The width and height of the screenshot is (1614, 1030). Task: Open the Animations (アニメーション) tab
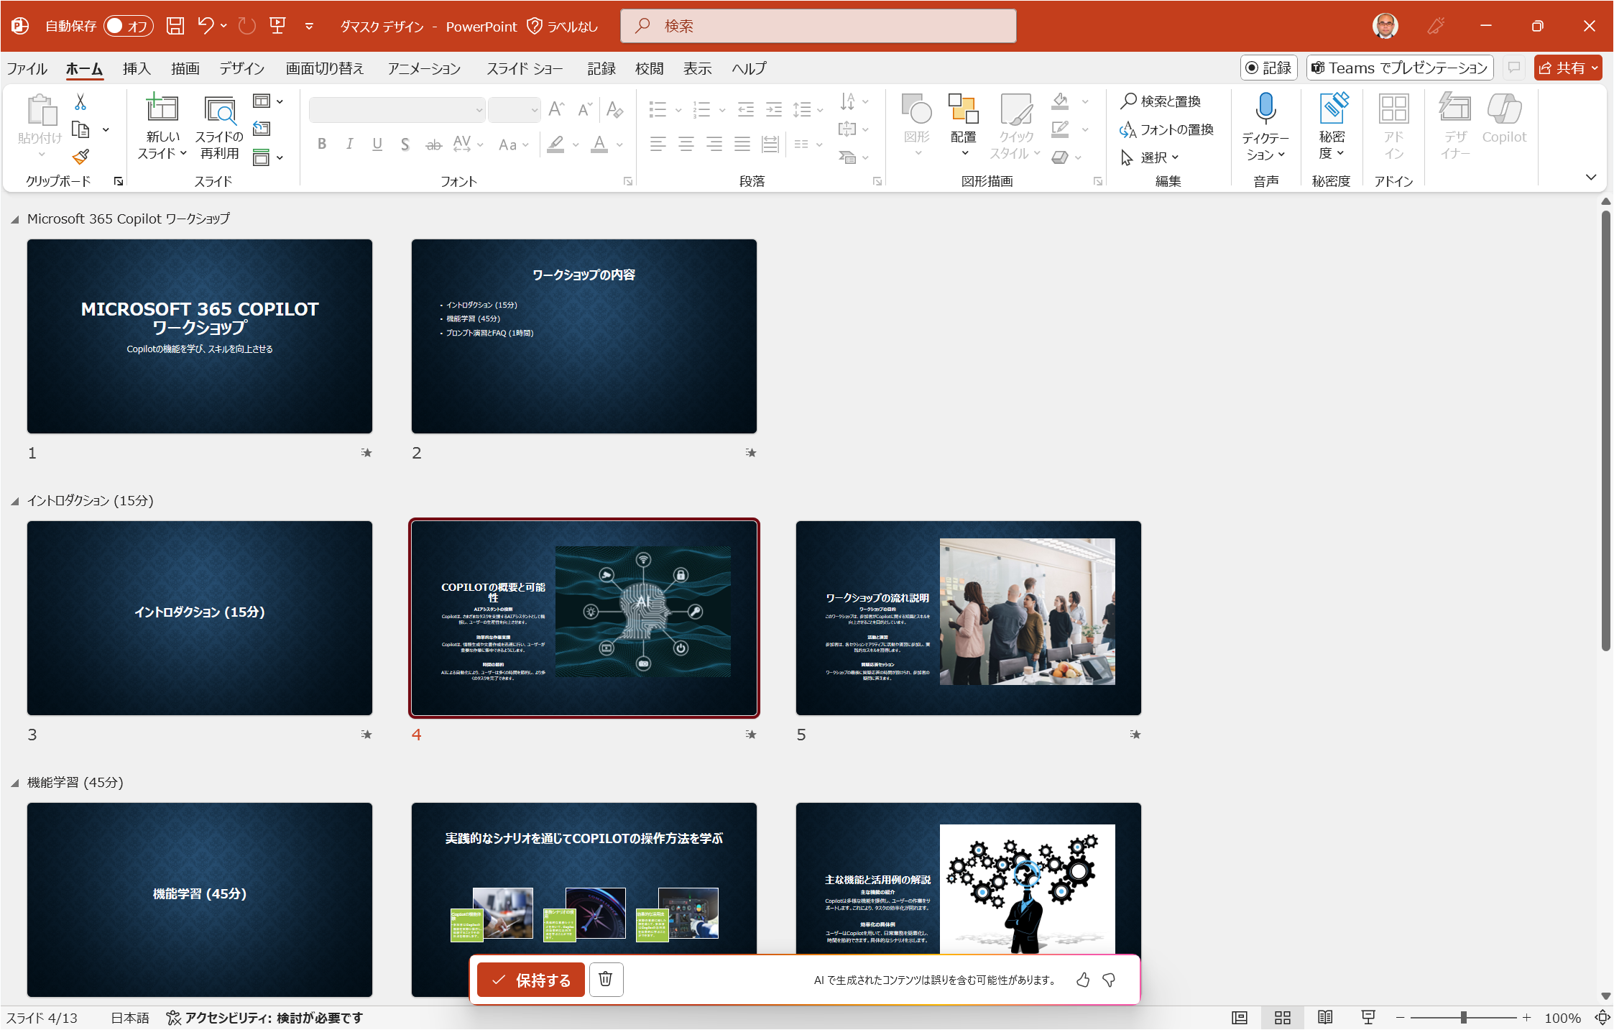[424, 68]
